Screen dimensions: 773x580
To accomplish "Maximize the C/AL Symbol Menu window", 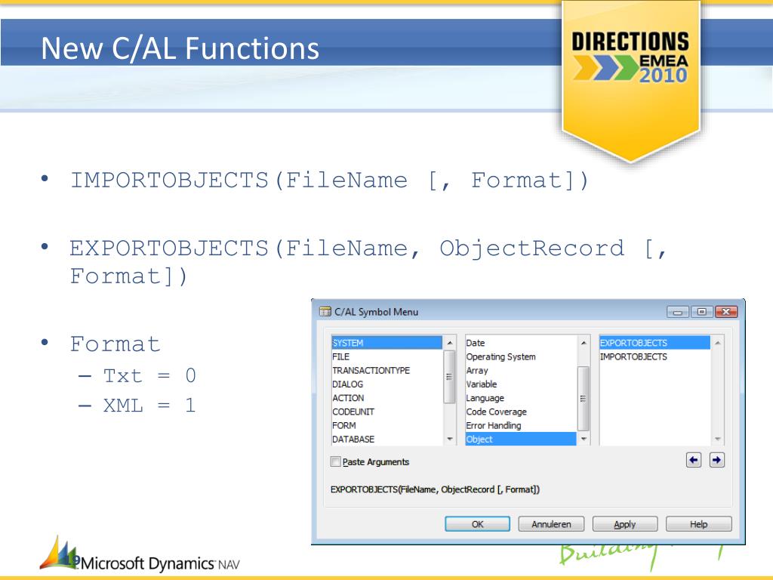I will [x=701, y=312].
